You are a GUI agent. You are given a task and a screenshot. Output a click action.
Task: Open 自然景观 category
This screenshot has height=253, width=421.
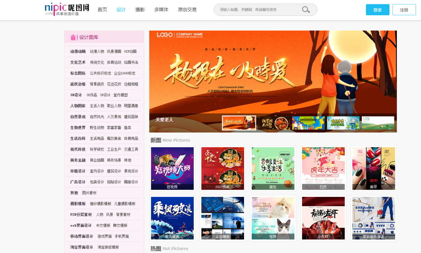78,117
